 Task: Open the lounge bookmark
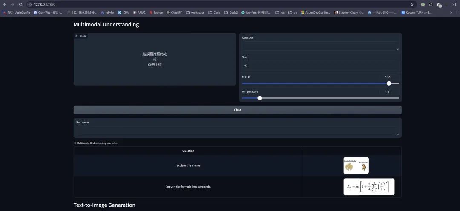(156, 13)
